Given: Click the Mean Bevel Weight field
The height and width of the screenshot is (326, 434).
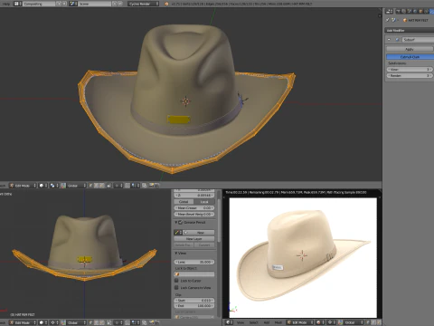Looking at the screenshot, I should click(x=194, y=215).
